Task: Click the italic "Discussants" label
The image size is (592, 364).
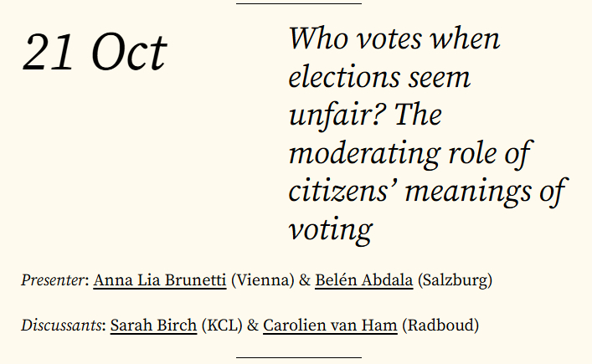Action: point(61,325)
